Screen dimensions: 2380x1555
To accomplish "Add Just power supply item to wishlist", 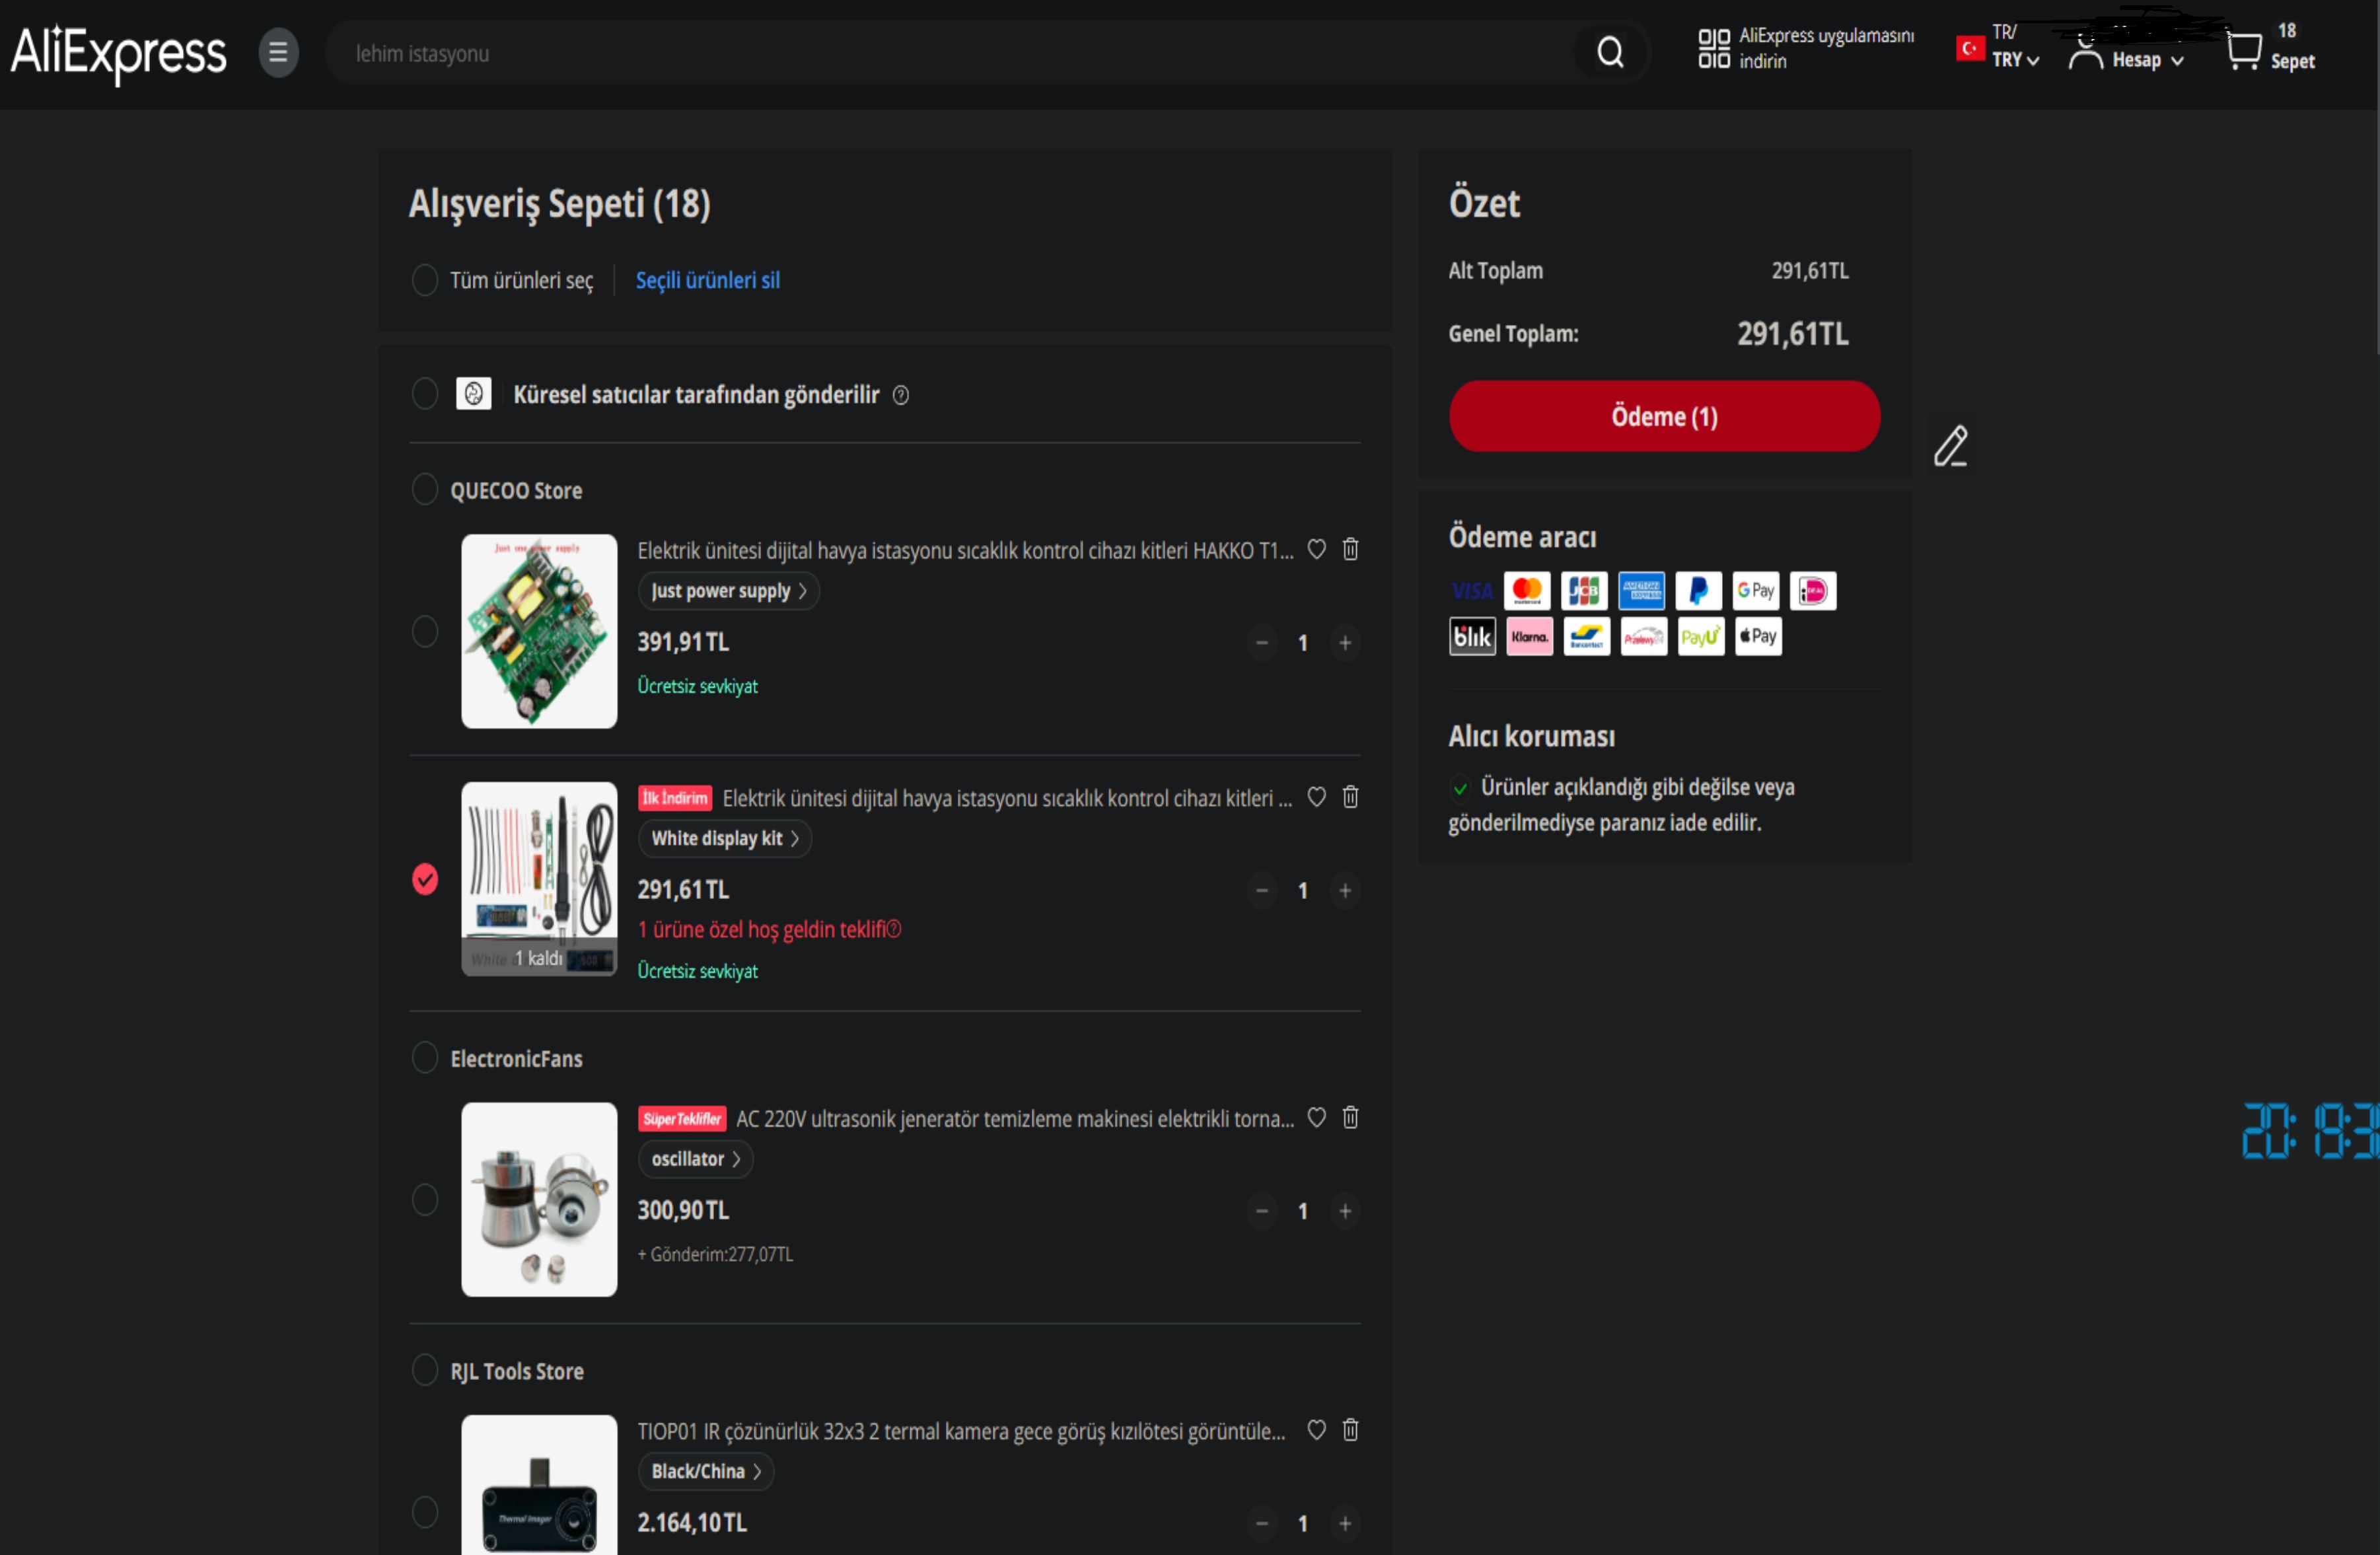I will tap(1316, 549).
